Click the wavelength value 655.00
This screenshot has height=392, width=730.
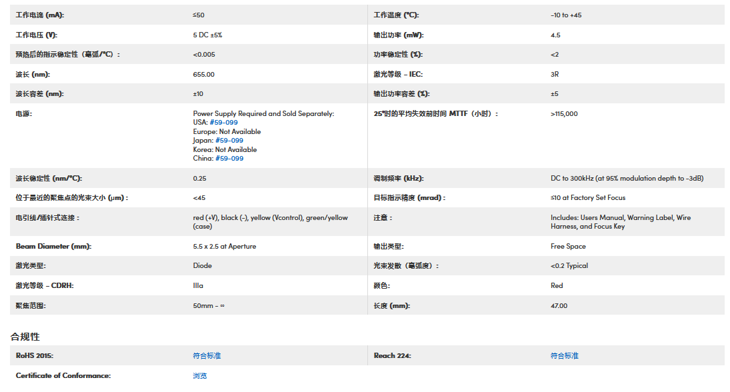pos(203,75)
